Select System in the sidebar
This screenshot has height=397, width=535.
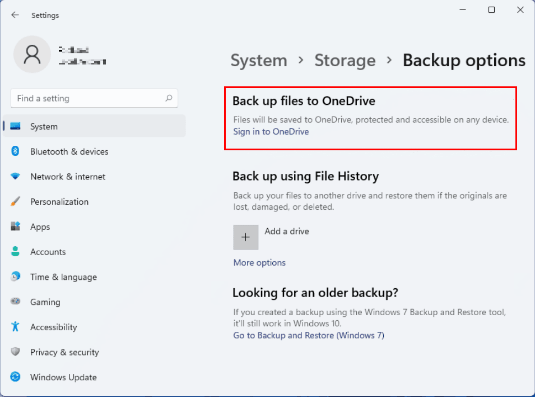tap(44, 127)
